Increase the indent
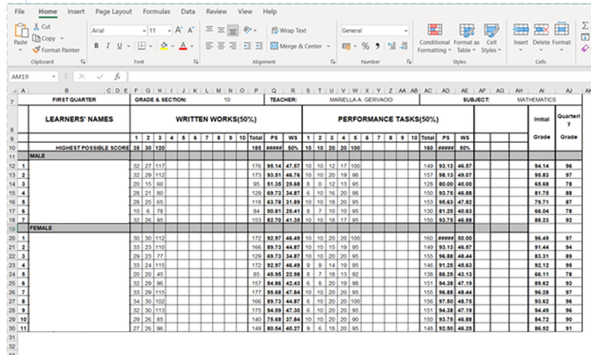This screenshot has height=355, width=591. click(x=259, y=46)
